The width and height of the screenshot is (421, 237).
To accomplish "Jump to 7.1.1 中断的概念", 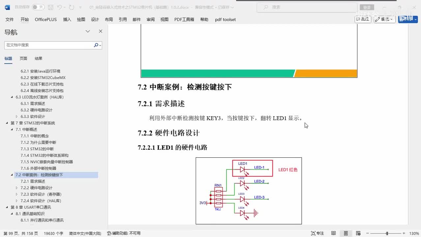I will pyautogui.click(x=35, y=136).
